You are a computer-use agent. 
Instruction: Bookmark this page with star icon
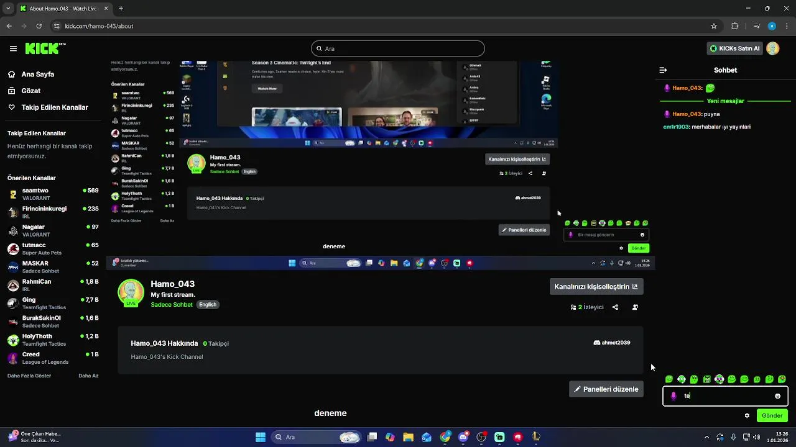pyautogui.click(x=714, y=26)
